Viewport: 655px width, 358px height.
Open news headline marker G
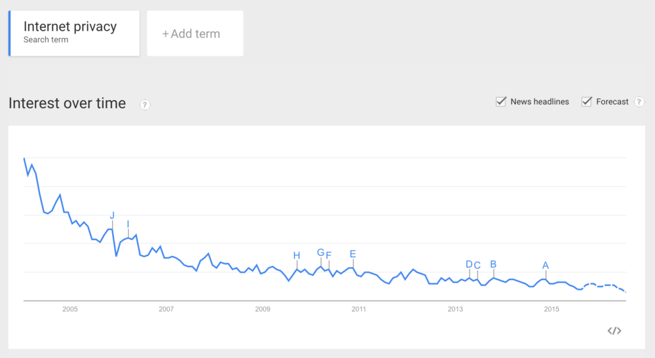(320, 253)
